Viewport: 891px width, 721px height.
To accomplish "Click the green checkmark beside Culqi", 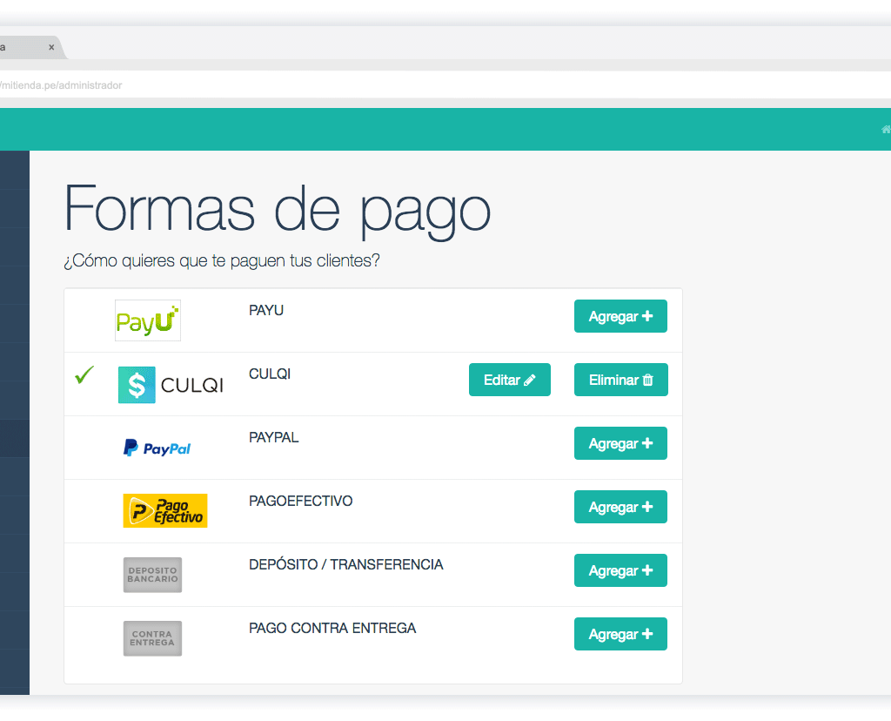I will click(84, 374).
